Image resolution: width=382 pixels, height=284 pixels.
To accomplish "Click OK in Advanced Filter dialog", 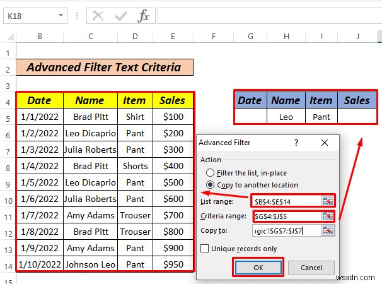I will [258, 268].
